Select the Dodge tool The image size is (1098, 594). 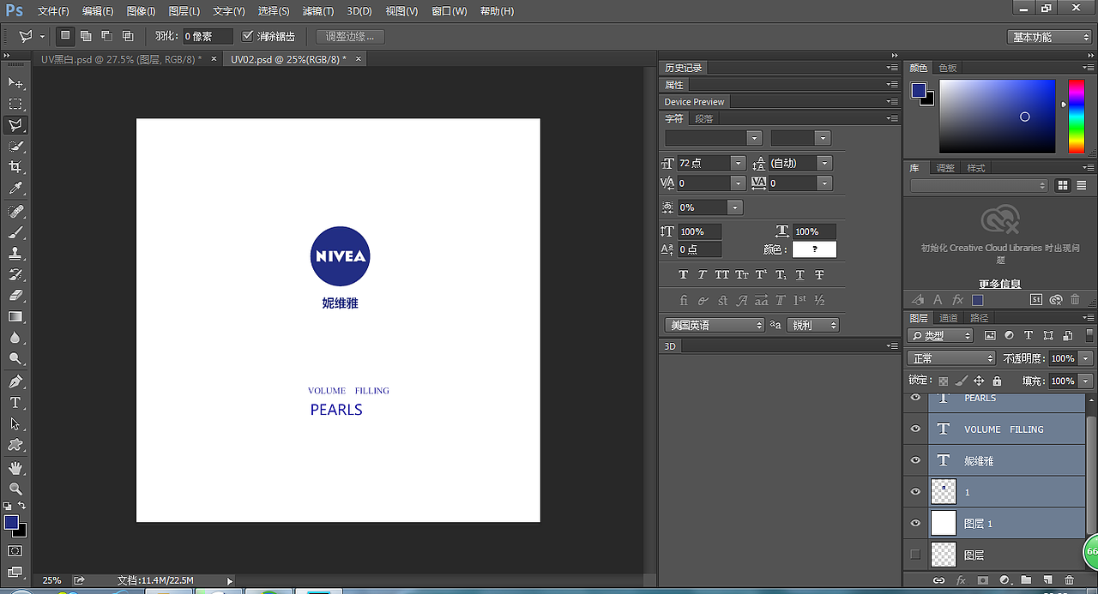point(15,360)
